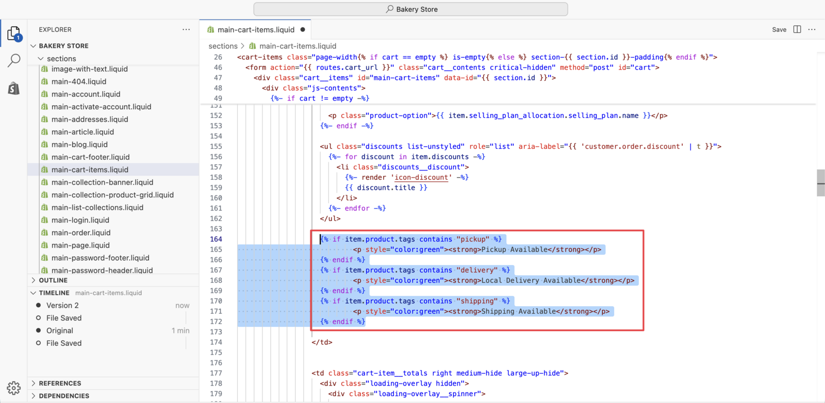Click the split editor icon

(797, 29)
